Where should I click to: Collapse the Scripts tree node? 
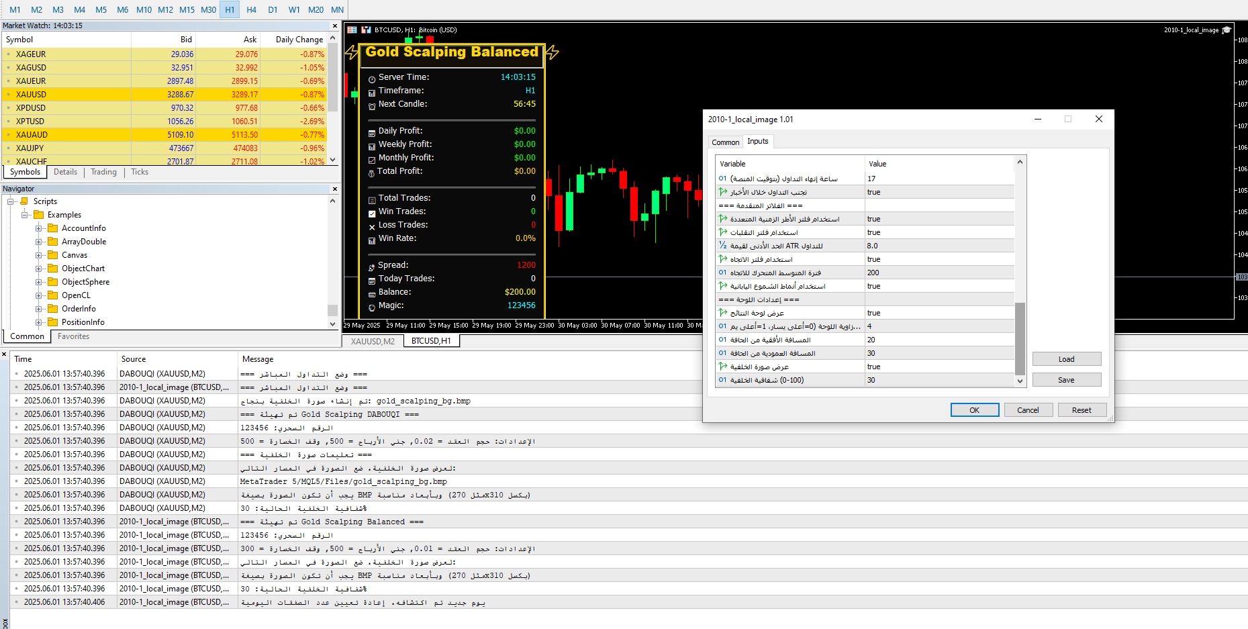click(11, 201)
